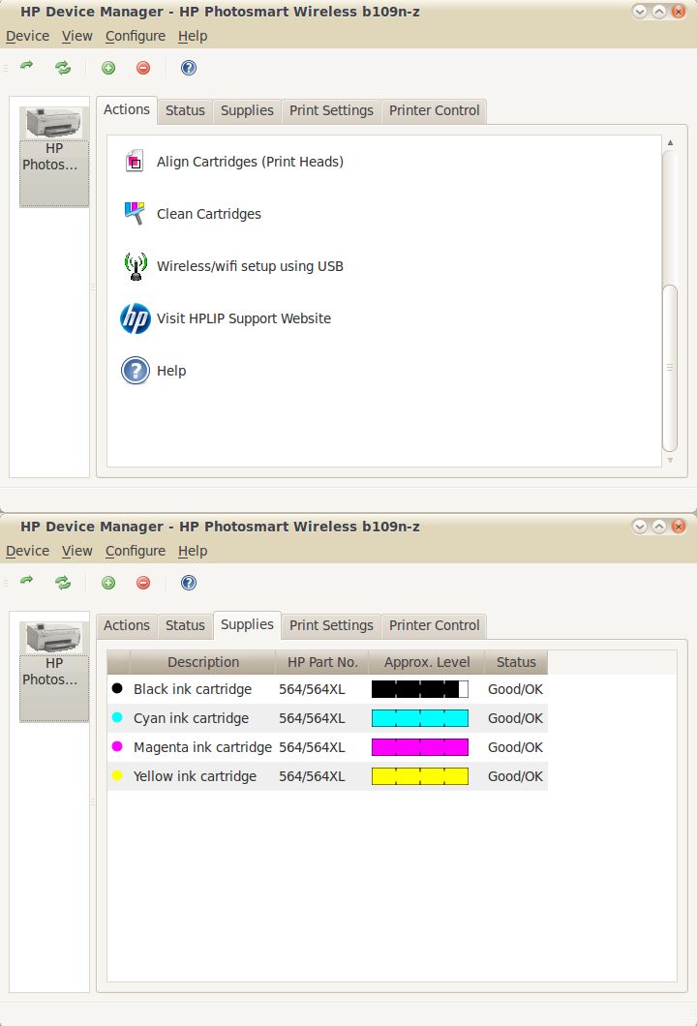Click the wireless antenna setup icon

(136, 265)
